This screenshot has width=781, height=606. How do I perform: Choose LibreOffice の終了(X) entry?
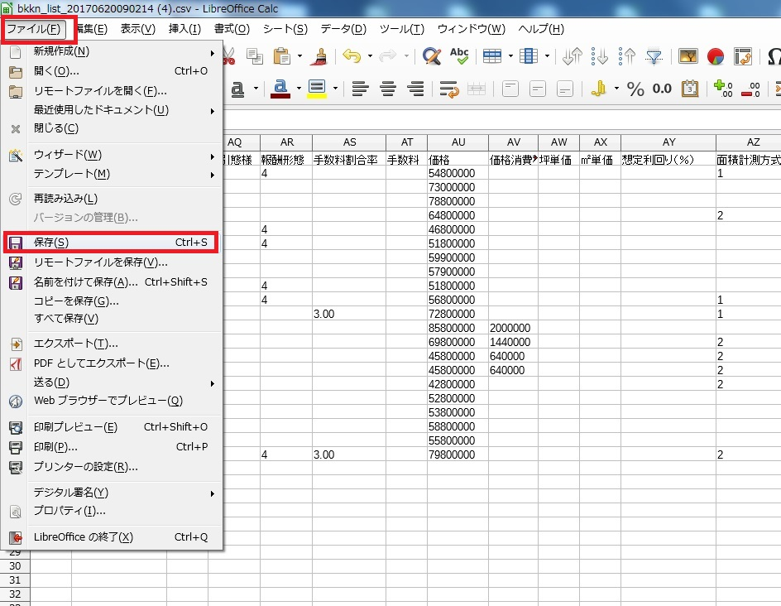111,537
